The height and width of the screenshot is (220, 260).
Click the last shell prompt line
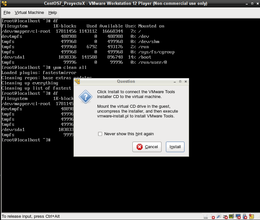(x=26, y=140)
